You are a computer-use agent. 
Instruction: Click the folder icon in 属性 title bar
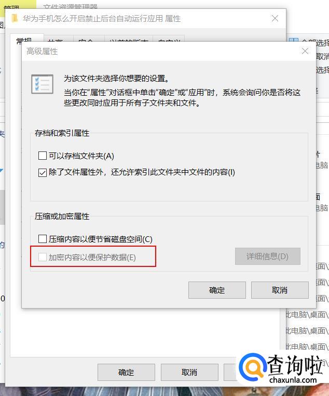pyautogui.click(x=15, y=18)
